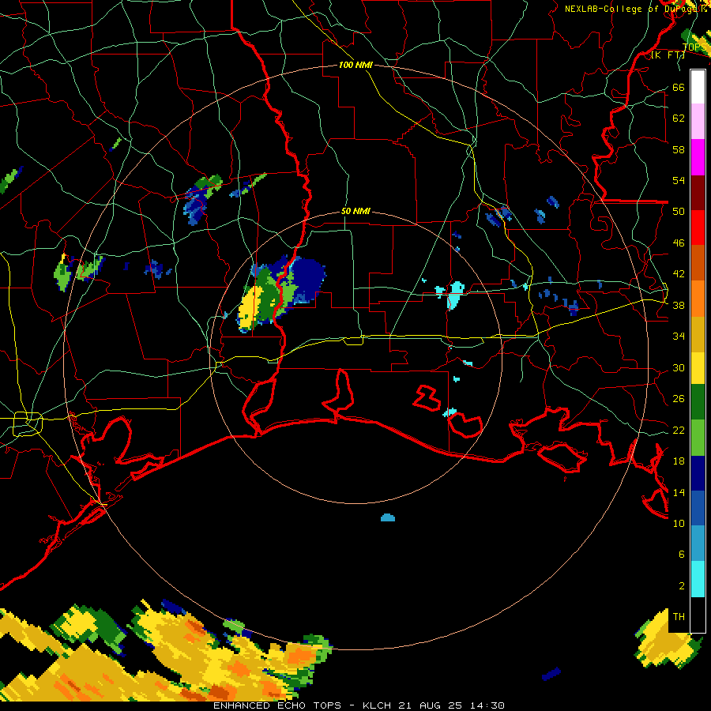The height and width of the screenshot is (711, 711).
Task: Click the medium blue legend swatch near 10
Action: pos(698,508)
